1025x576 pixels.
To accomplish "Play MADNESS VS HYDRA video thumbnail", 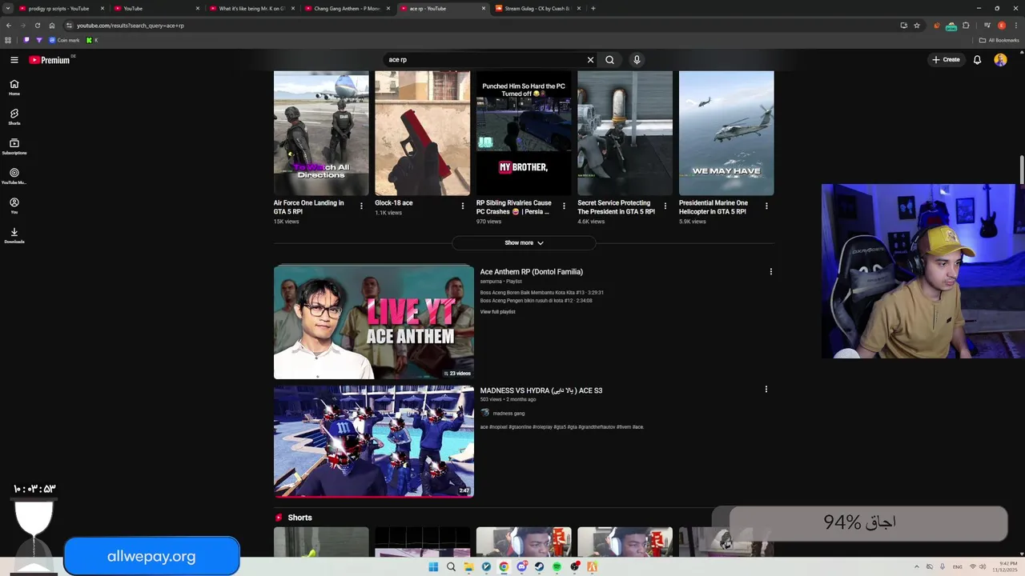I will (x=374, y=442).
